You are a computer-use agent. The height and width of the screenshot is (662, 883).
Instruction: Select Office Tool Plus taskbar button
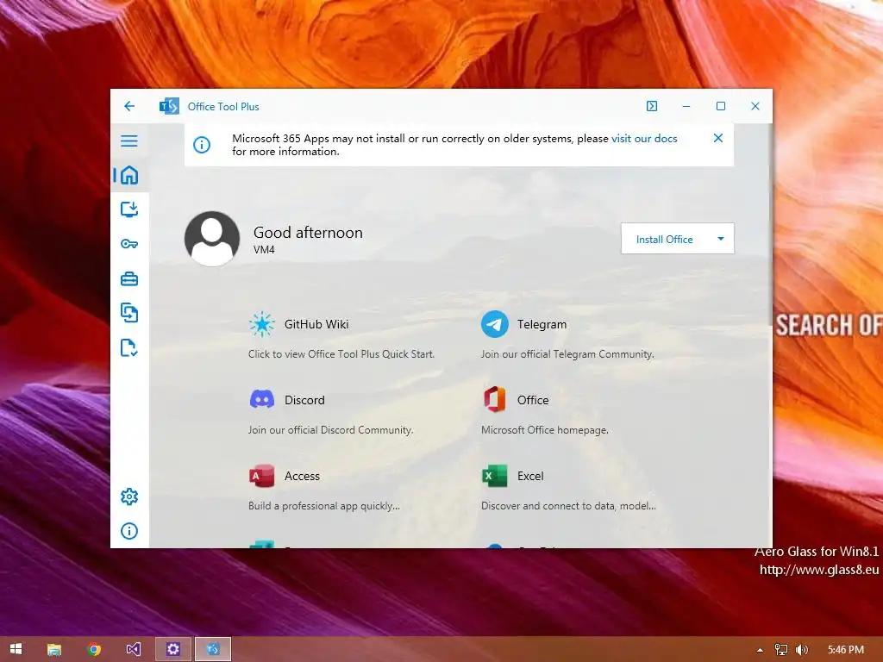[213, 649]
